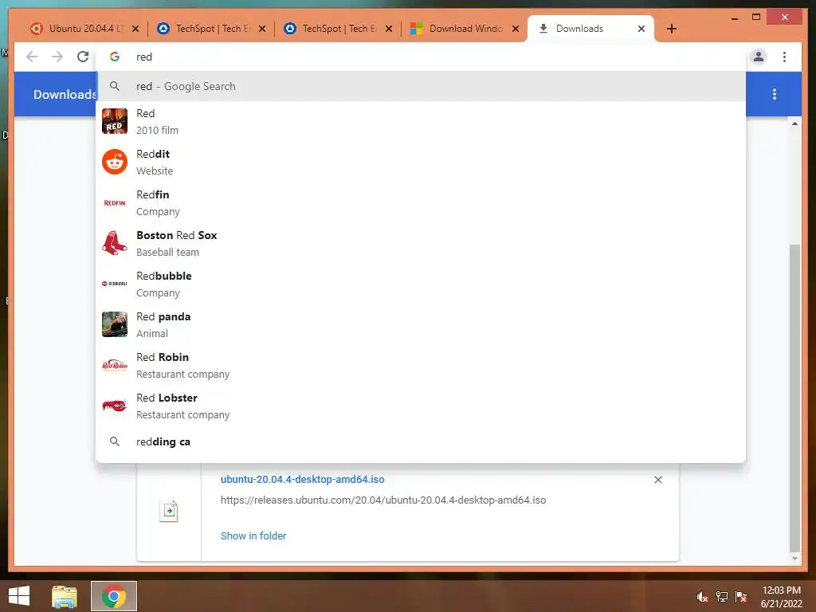816x612 pixels.
Task: Open the Chrome profile avatar
Action: tap(759, 57)
